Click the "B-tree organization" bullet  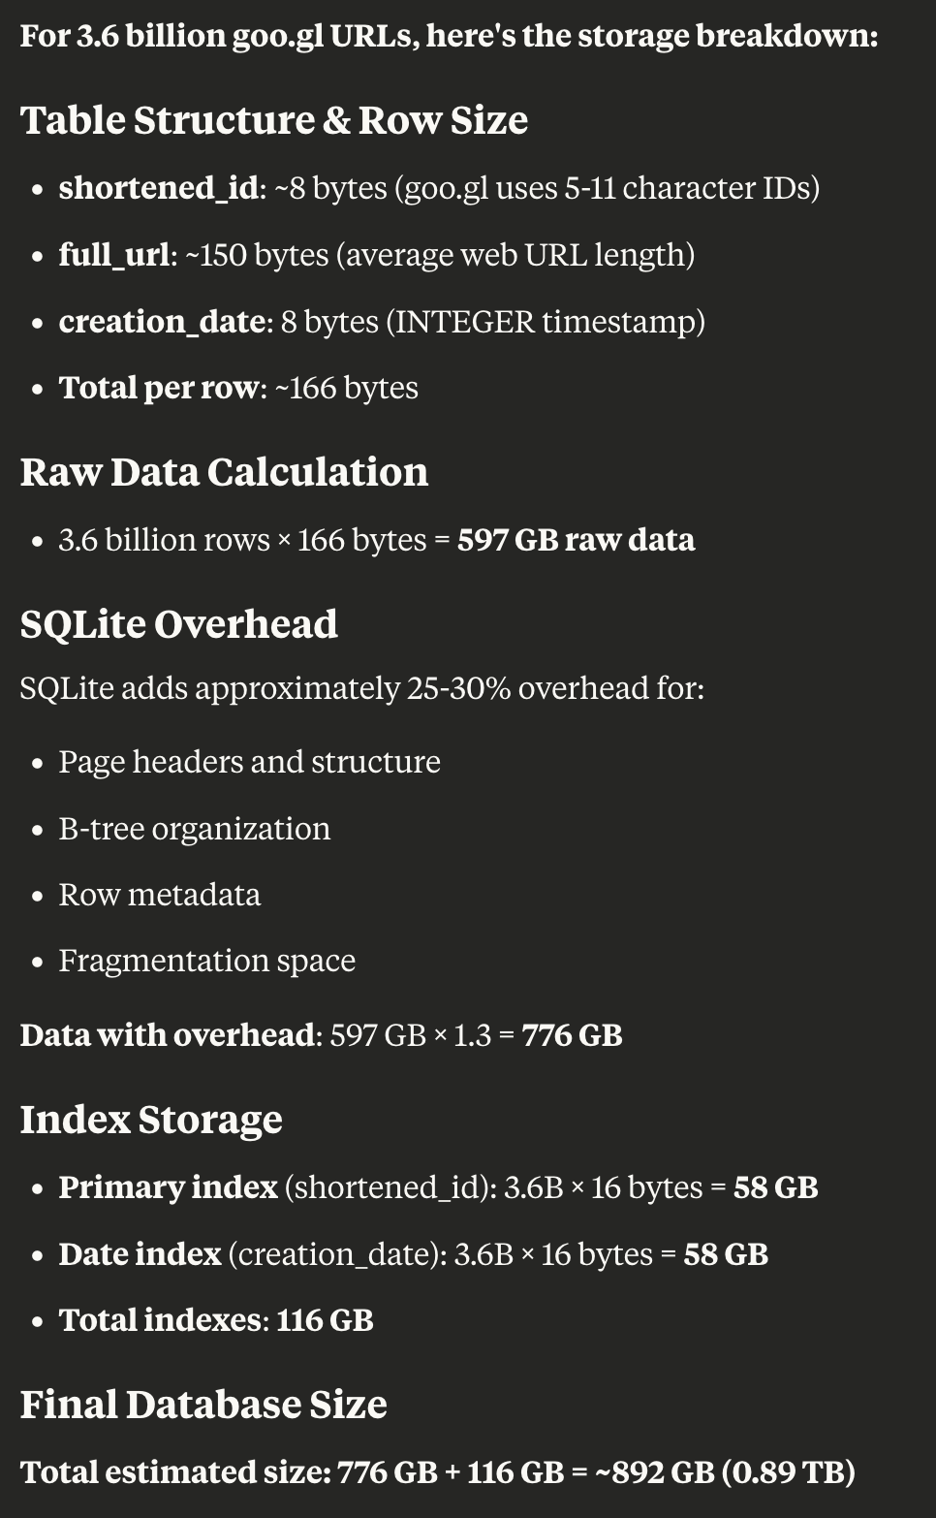pos(194,829)
